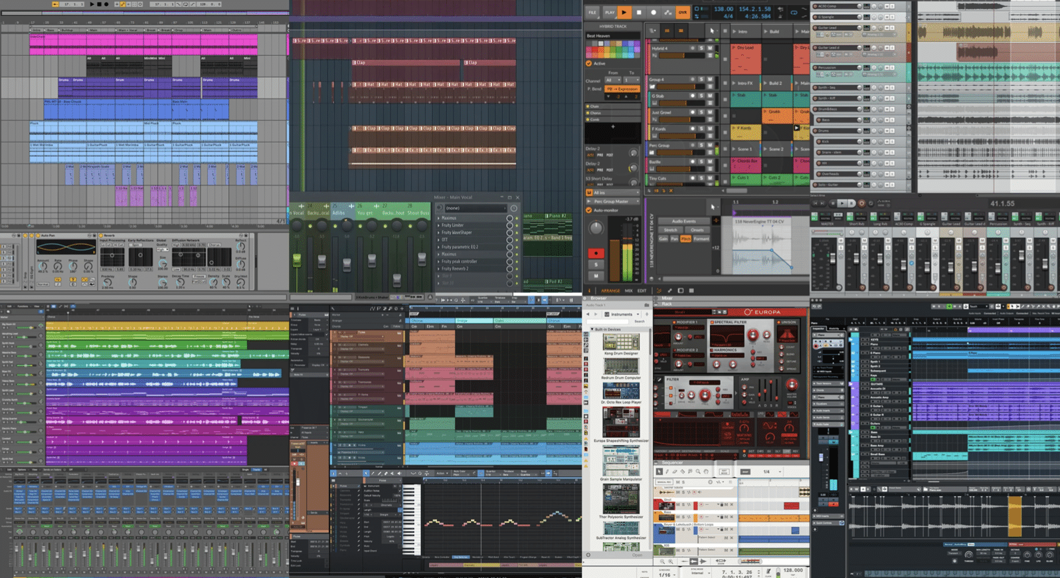Toggle the OVR overdub button in Bitwig

682,12
